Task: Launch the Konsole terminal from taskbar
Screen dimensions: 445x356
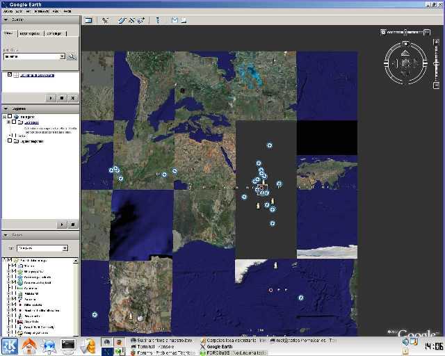Action: (x=68, y=345)
